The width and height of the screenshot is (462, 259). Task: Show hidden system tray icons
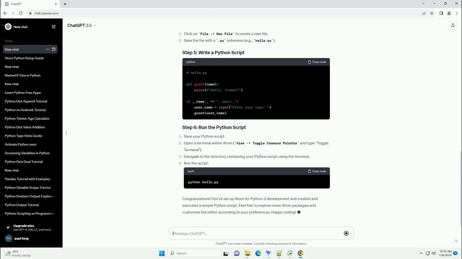coord(421,253)
